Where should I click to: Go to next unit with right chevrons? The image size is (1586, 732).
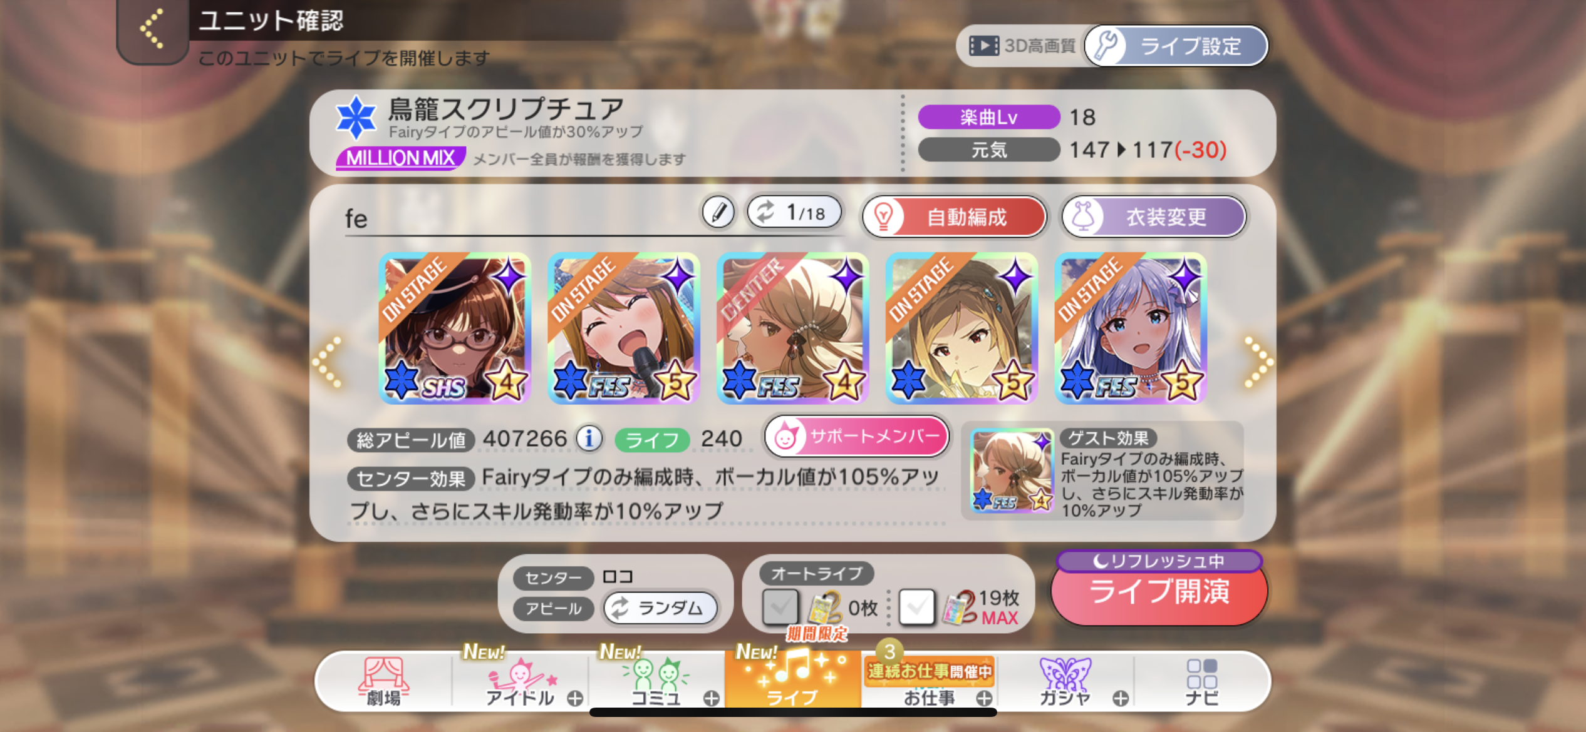point(1258,362)
